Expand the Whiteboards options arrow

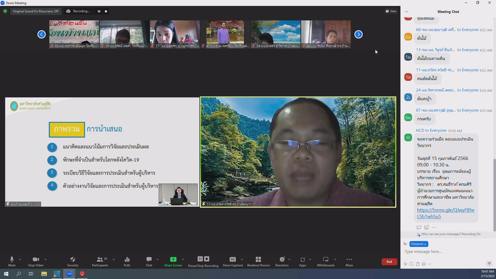(x=335, y=259)
